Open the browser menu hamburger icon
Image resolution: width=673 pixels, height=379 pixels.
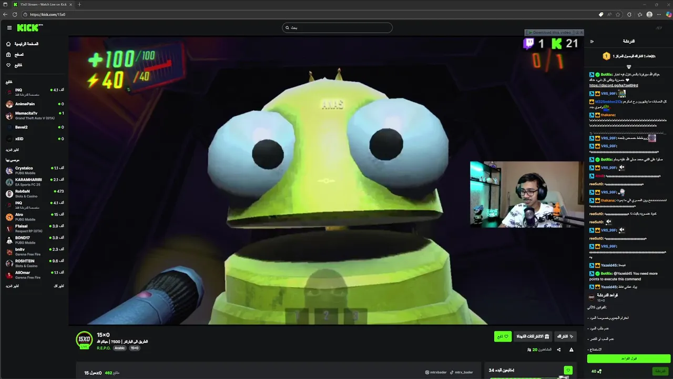pos(659,14)
